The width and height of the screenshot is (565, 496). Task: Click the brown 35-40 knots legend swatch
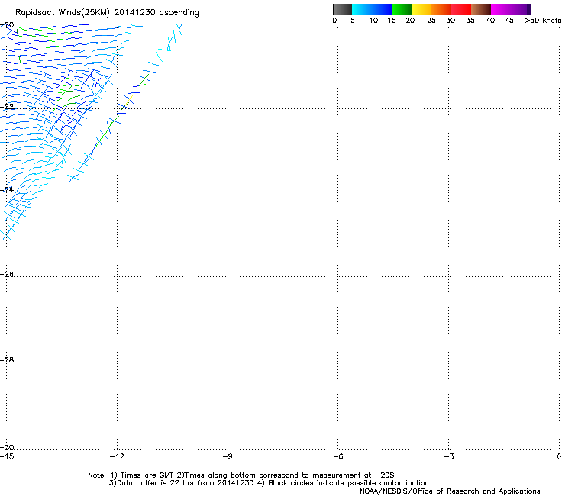coord(481,9)
